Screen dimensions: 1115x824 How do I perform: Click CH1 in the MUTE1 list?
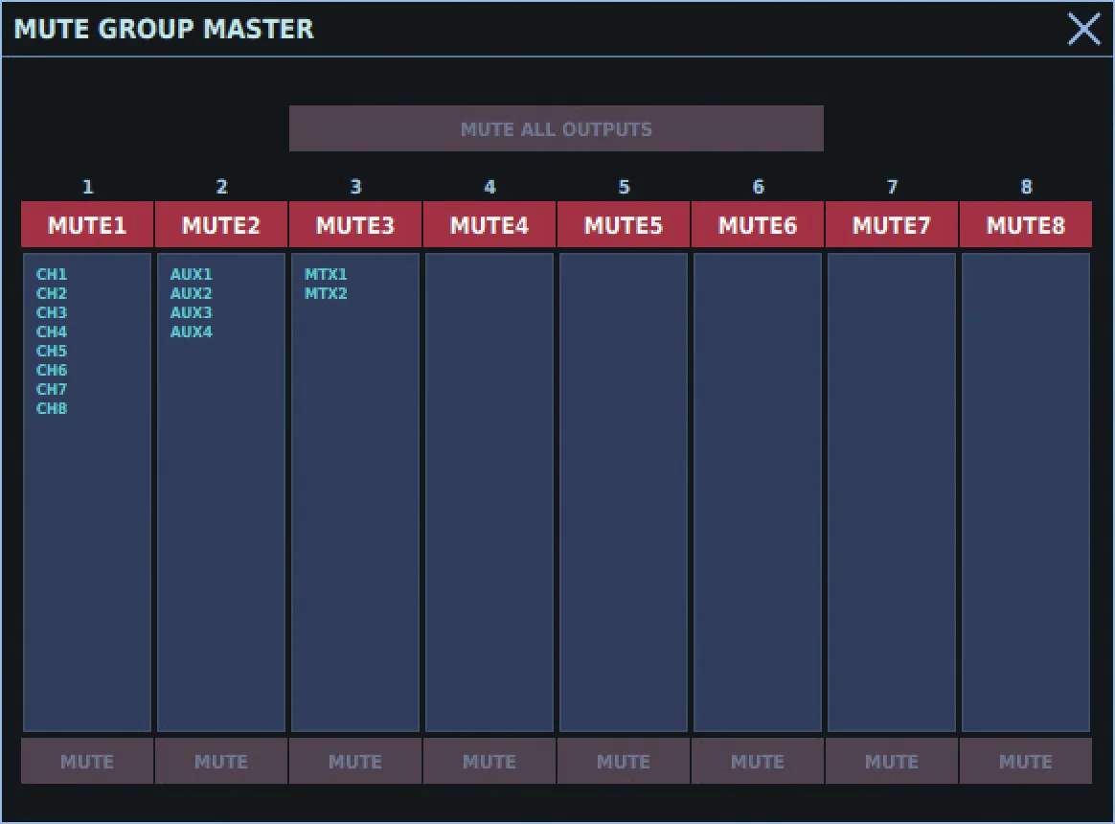(x=52, y=274)
